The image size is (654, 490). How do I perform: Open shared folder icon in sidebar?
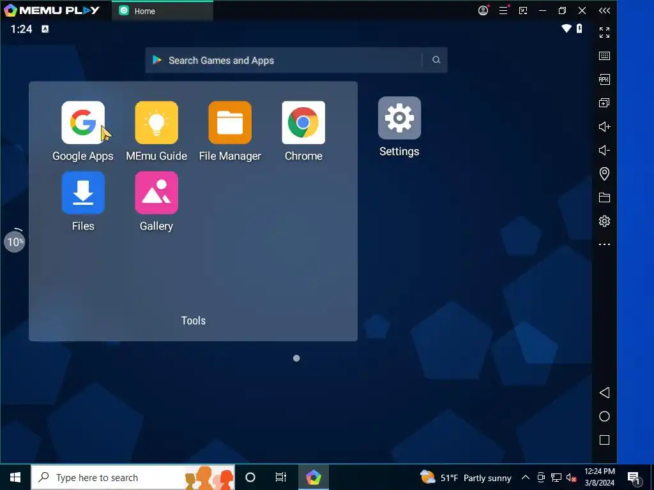[x=604, y=198]
